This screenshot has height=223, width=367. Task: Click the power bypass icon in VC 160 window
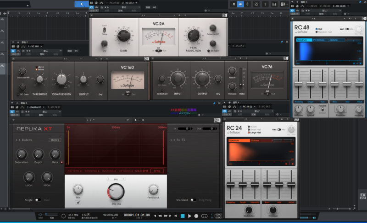tap(13, 51)
